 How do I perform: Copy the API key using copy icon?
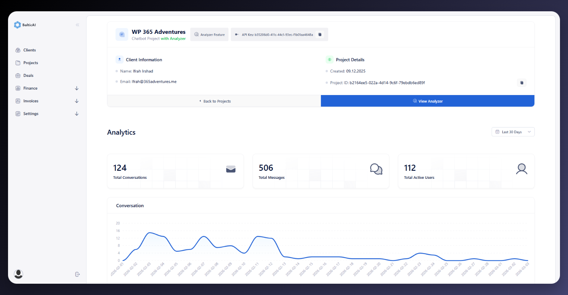pos(320,35)
